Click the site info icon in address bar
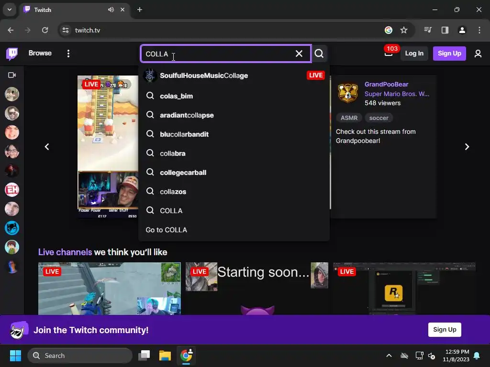Viewport: 490px width, 367px height. coord(65,30)
